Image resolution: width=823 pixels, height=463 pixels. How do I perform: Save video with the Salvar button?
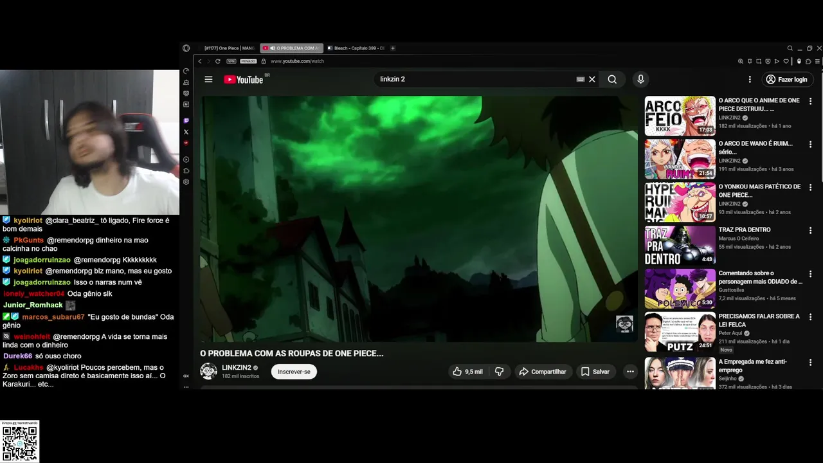pos(595,372)
